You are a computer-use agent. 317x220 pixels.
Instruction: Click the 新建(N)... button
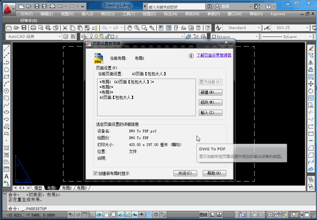(210, 92)
